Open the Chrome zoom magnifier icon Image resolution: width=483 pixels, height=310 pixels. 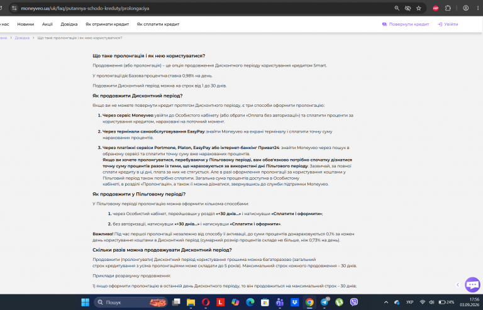[397, 8]
